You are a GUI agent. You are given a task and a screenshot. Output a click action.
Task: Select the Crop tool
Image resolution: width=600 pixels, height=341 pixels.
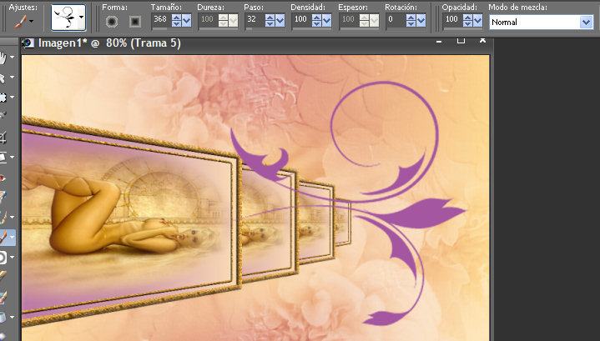coord(4,136)
